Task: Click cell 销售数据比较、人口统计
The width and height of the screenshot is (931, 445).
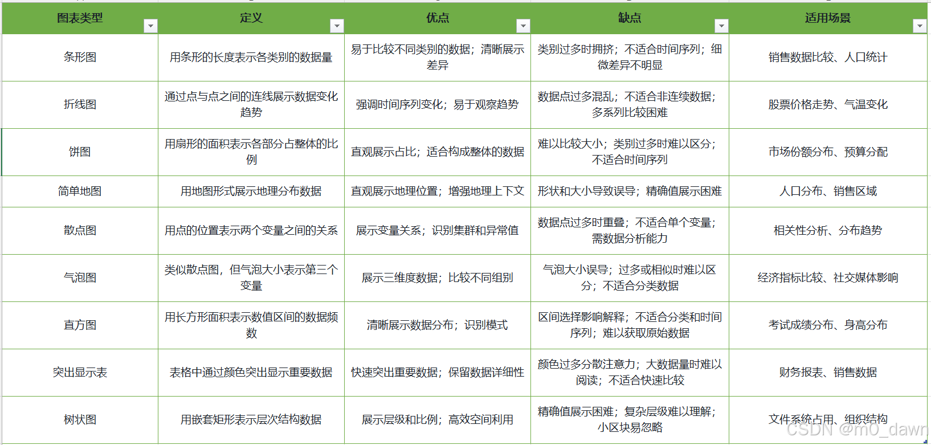Action: (x=828, y=58)
